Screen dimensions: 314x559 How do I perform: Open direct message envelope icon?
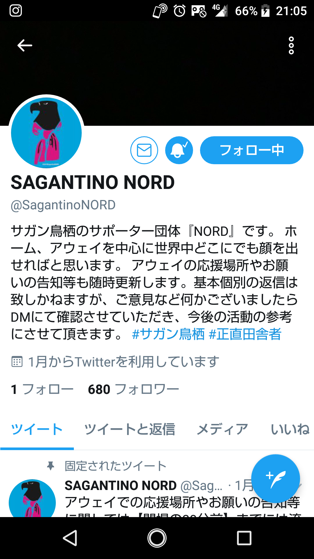[x=144, y=150]
